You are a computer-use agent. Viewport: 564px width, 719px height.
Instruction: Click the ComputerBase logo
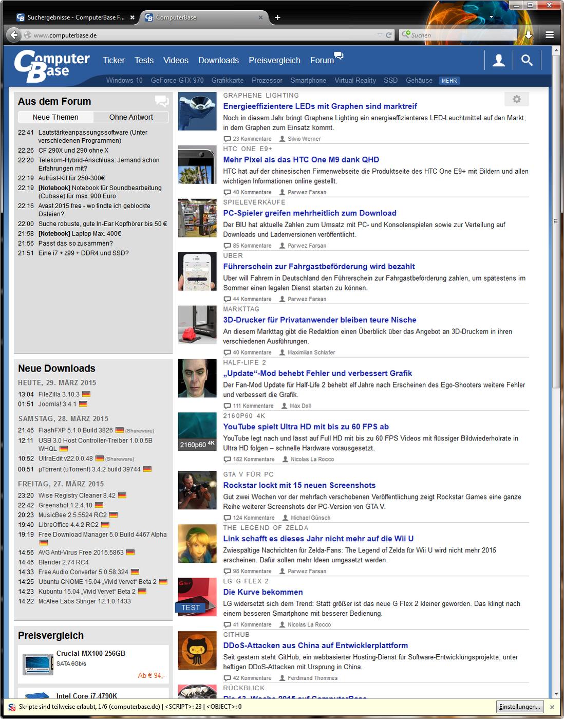point(52,66)
